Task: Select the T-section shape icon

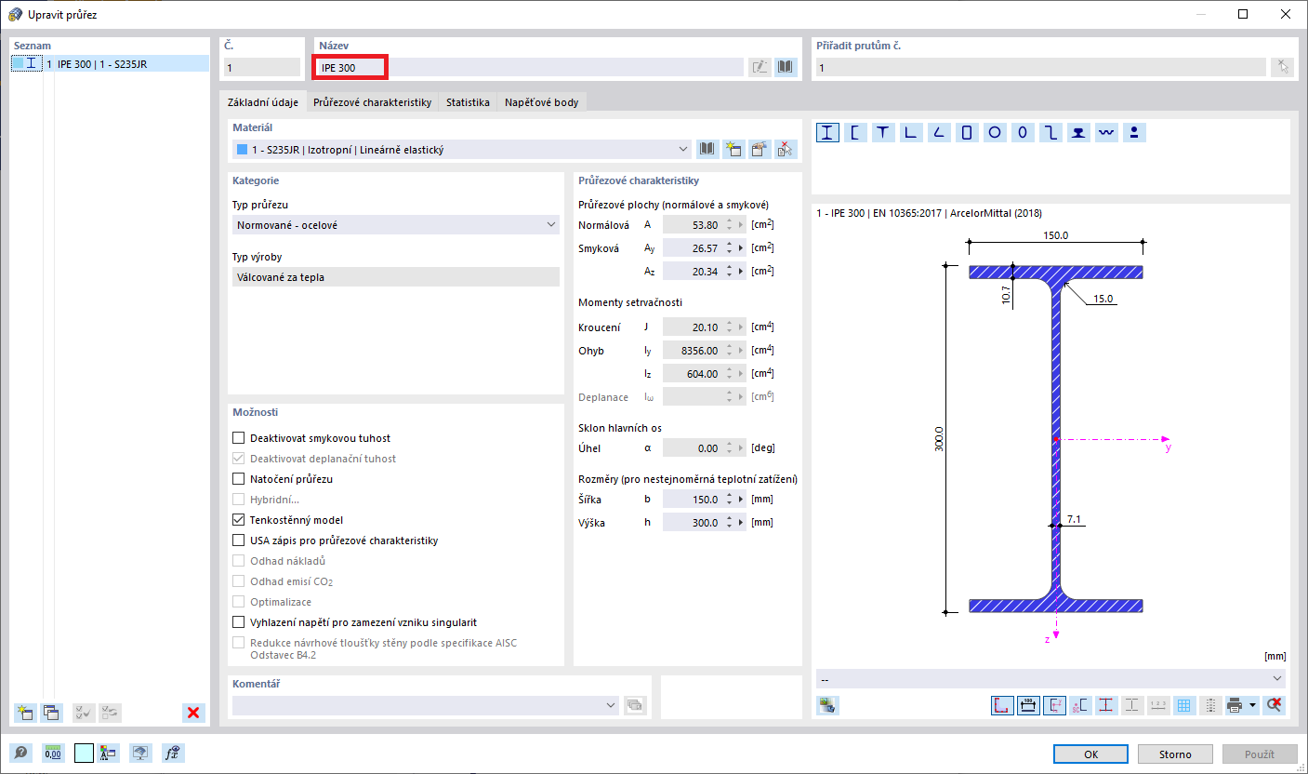Action: (x=882, y=132)
